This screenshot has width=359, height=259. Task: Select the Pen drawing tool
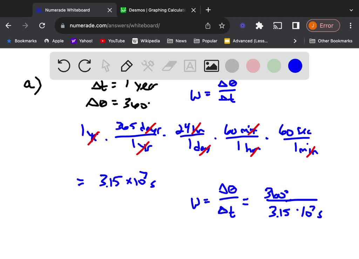click(x=127, y=65)
